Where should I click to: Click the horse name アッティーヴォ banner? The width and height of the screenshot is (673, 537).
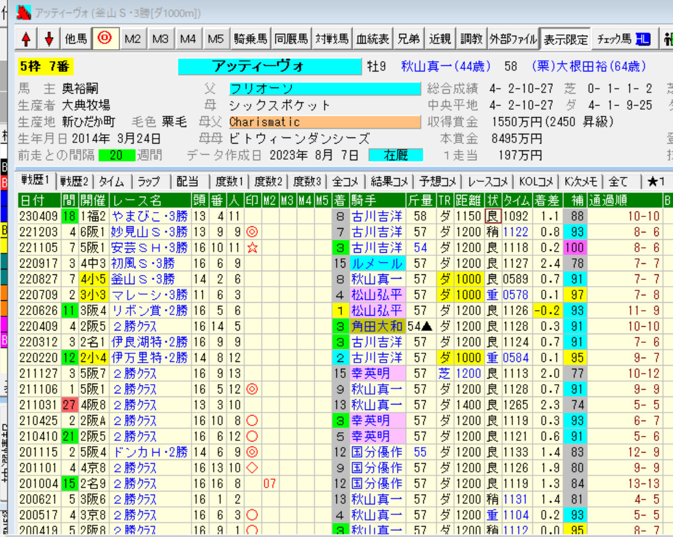click(269, 66)
